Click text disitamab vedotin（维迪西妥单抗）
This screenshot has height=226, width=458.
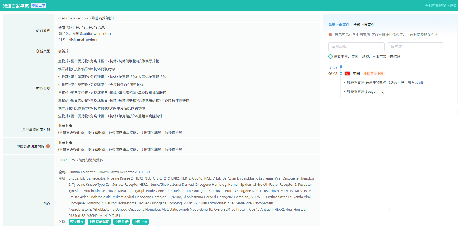(87, 18)
